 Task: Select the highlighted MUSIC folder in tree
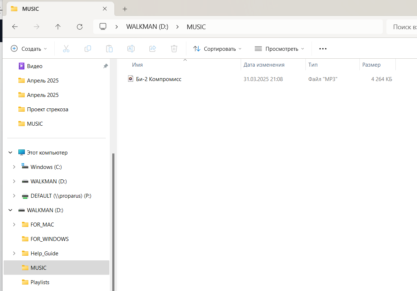(x=56, y=268)
